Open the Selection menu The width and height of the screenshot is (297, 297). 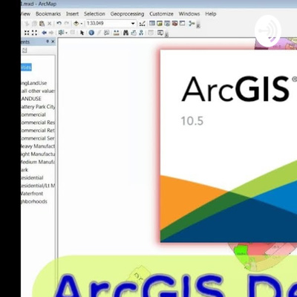pyautogui.click(x=94, y=14)
